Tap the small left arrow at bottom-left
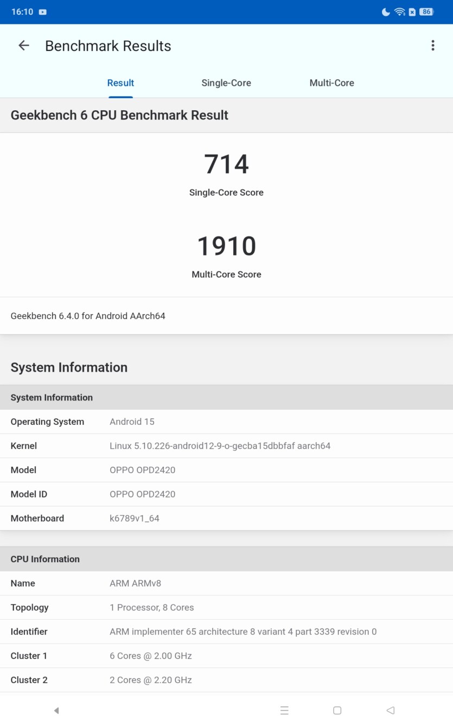Viewport: 453px width, 725px height. (56, 710)
